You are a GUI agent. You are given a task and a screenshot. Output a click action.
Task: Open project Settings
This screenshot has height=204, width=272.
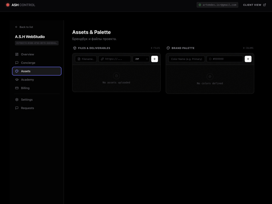(37, 100)
